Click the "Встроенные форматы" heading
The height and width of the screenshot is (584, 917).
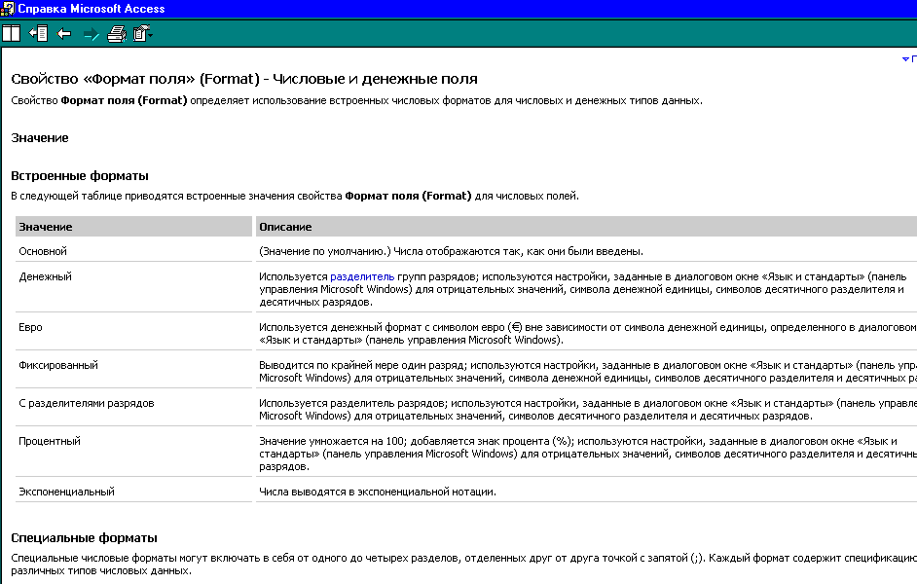tap(80, 176)
